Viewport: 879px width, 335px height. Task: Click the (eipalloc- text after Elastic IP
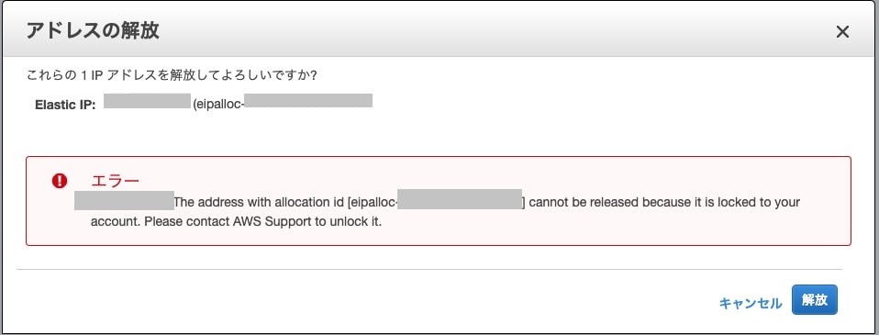click(x=218, y=105)
